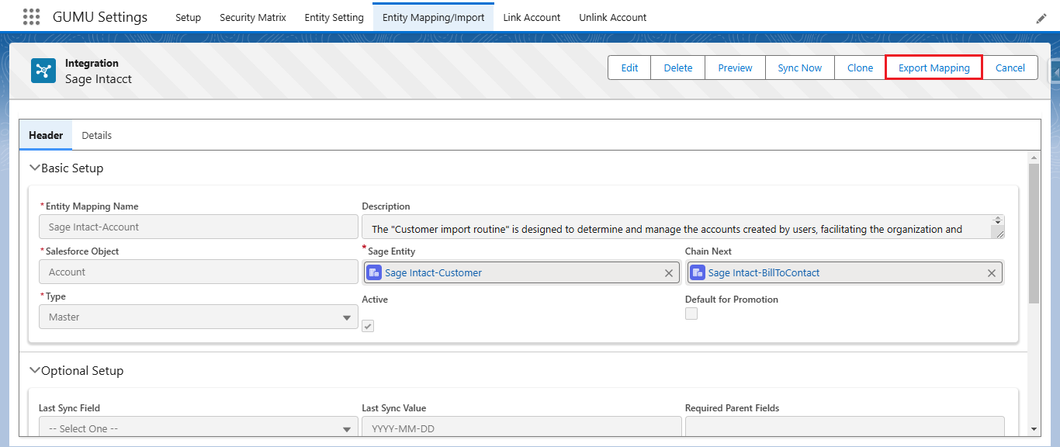This screenshot has height=447, width=1060.
Task: Click the Export Mapping button
Action: [x=934, y=68]
